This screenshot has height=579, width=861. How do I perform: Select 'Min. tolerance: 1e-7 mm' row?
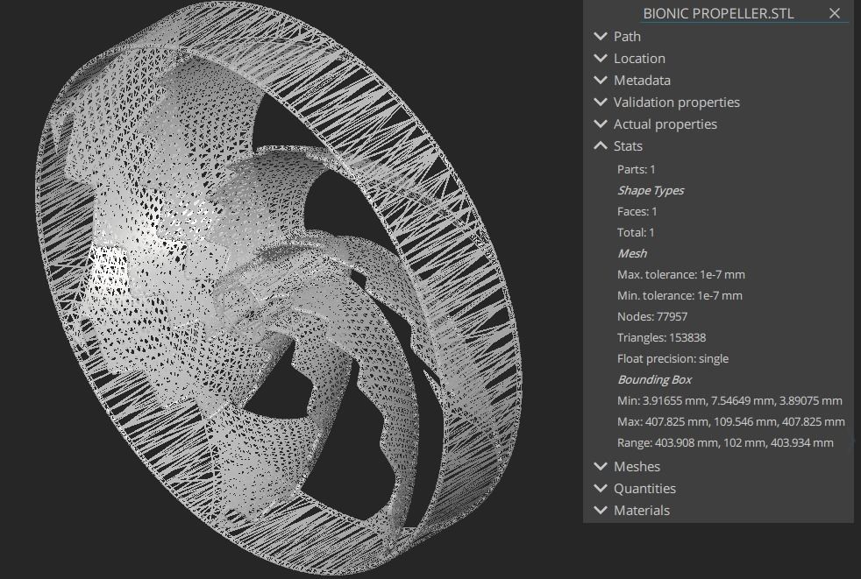click(680, 295)
